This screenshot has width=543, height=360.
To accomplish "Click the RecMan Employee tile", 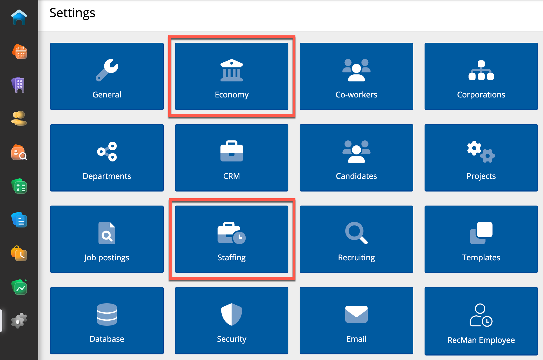I will [x=481, y=321].
